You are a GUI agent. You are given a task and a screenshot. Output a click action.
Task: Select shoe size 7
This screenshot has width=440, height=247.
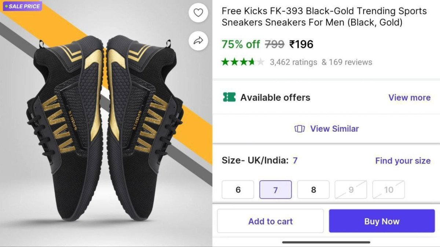click(275, 190)
